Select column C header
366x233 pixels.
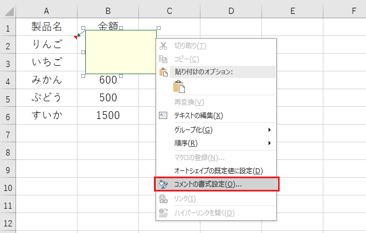point(169,11)
